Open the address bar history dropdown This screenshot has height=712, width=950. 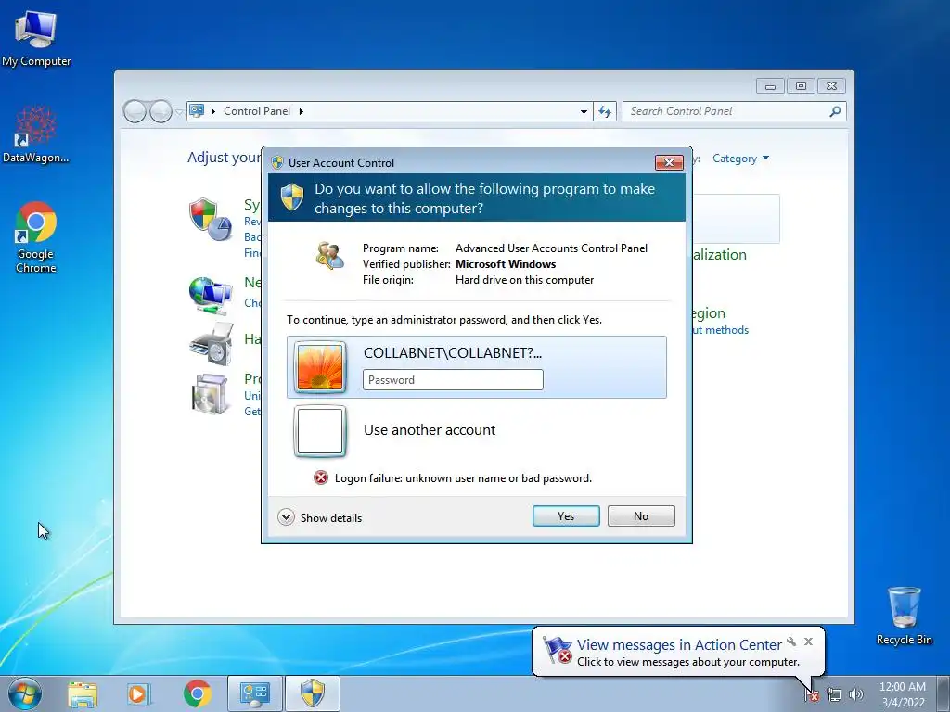tap(584, 111)
